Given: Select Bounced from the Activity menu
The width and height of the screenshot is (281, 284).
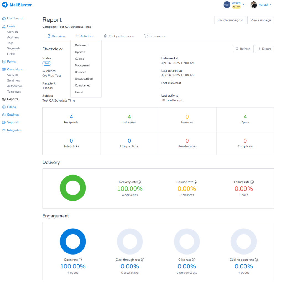Looking at the screenshot, I should coord(81,72).
